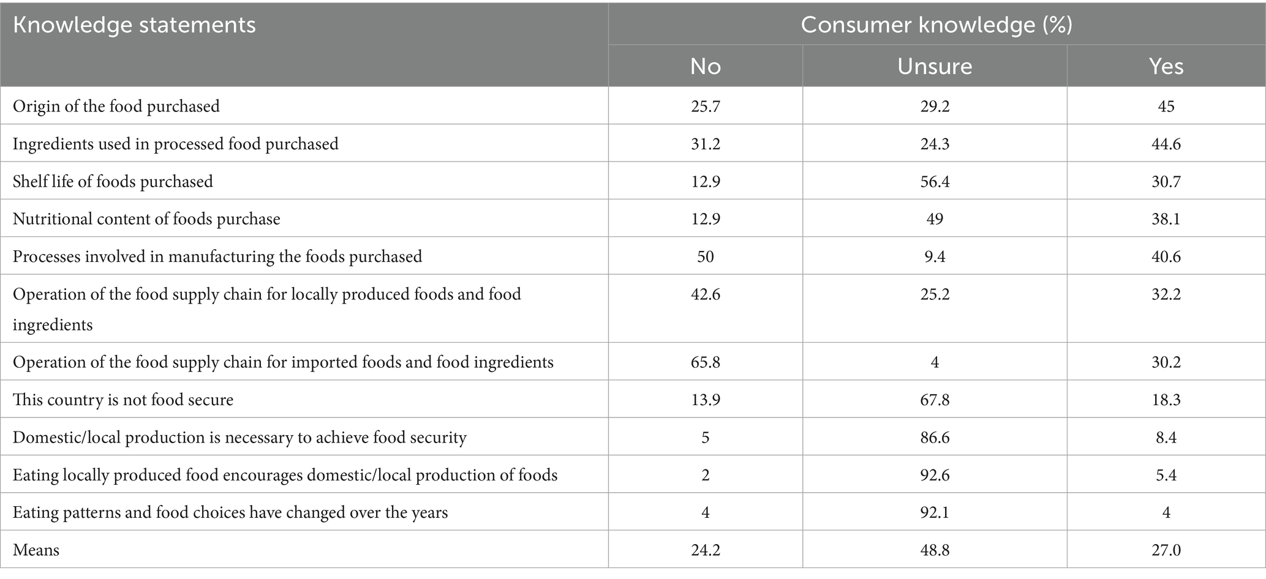Click the "Origin of the food purchased" row label
This screenshot has width=1266, height=579.
coord(116,106)
